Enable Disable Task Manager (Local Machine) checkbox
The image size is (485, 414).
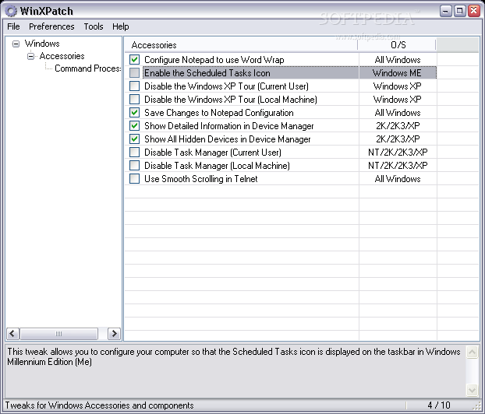point(135,166)
